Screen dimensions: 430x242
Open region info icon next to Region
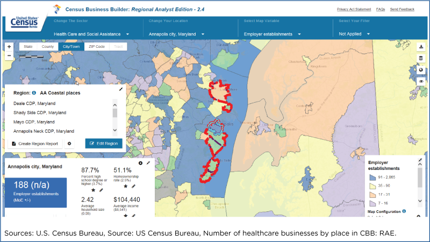click(34, 92)
